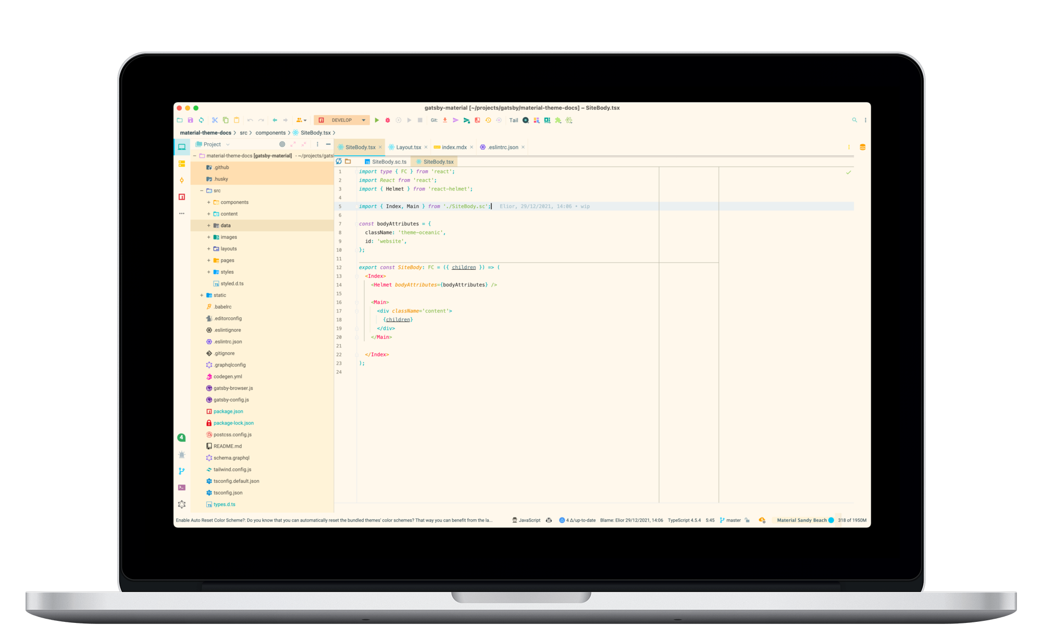Click the master branch indicator in status bar

(730, 520)
